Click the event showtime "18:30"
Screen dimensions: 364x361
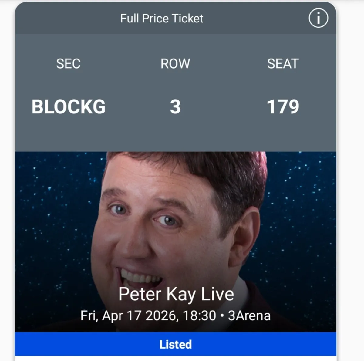pos(196,315)
